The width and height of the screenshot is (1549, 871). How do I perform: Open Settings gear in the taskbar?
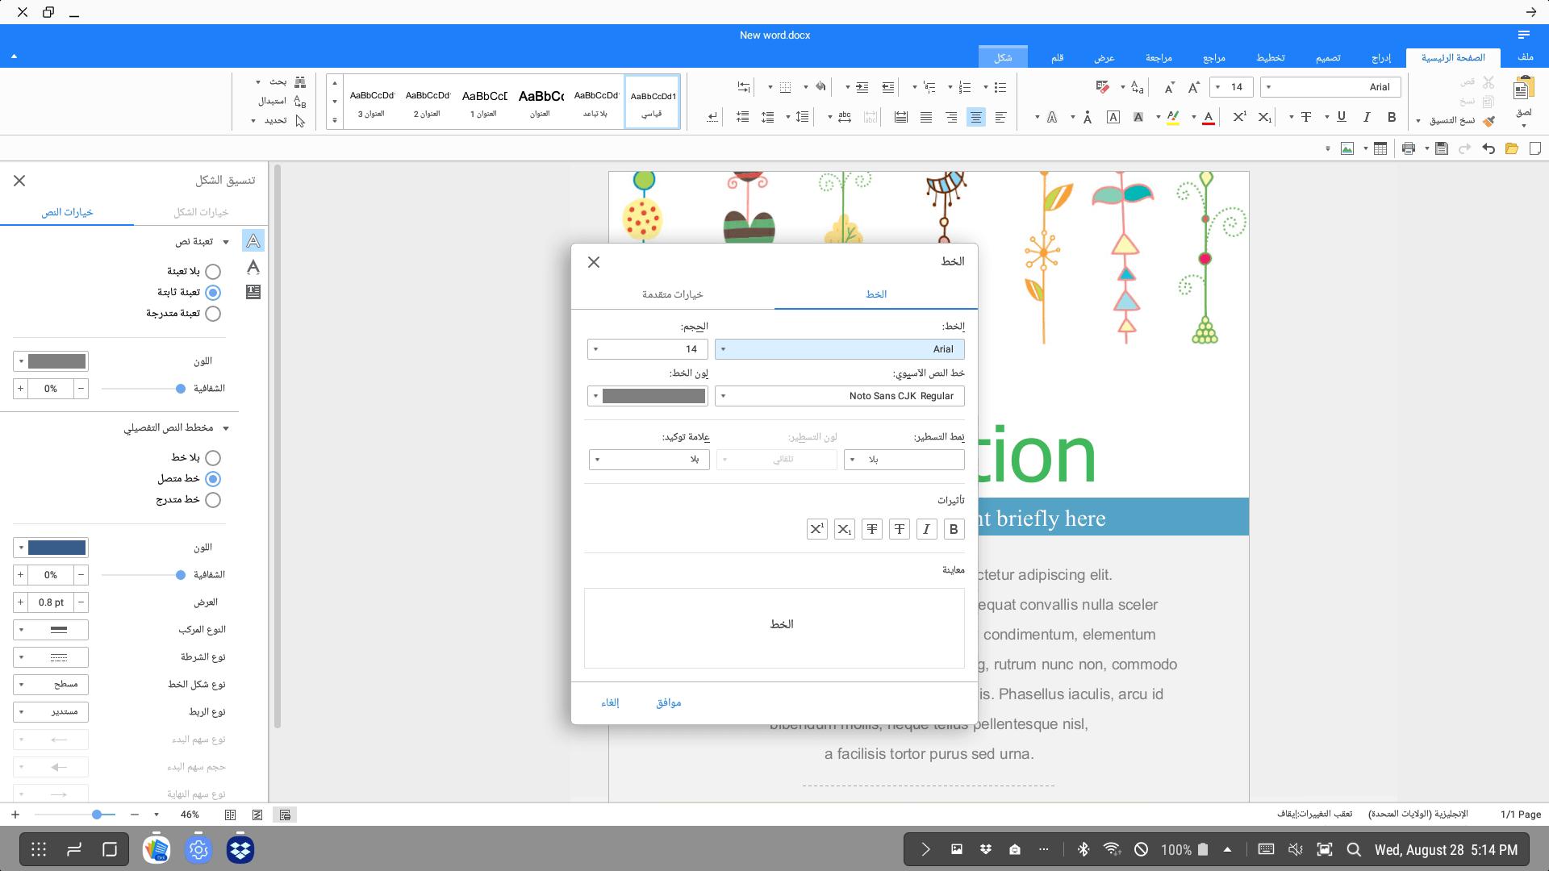point(198,849)
